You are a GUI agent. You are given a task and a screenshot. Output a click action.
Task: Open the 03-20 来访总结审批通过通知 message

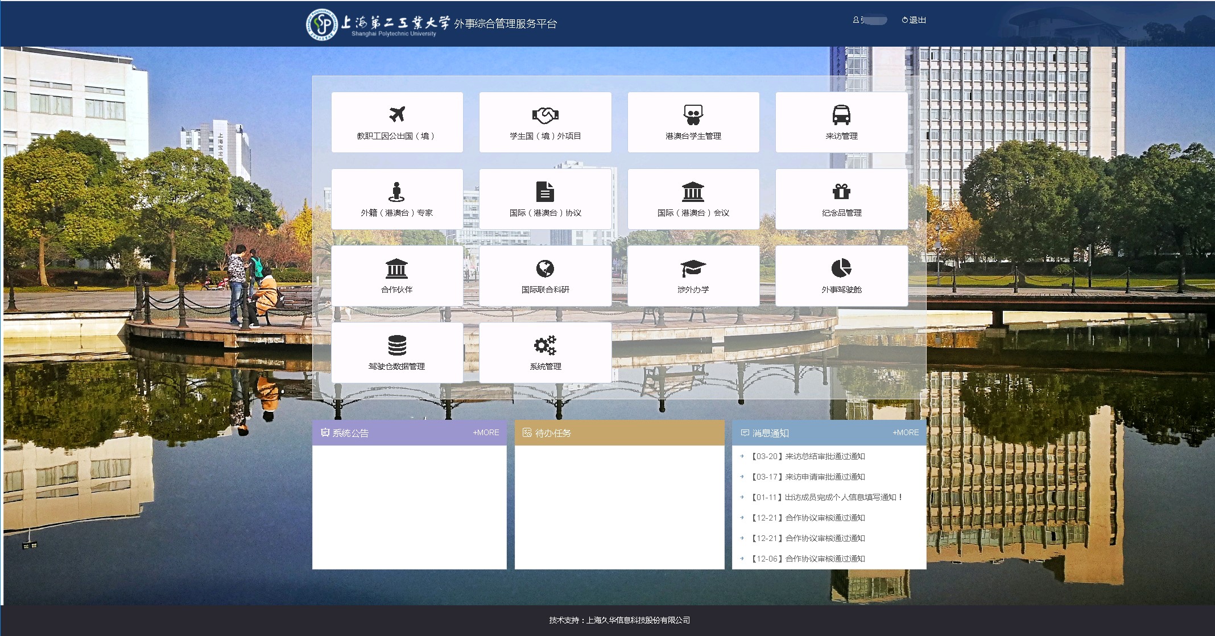(808, 456)
